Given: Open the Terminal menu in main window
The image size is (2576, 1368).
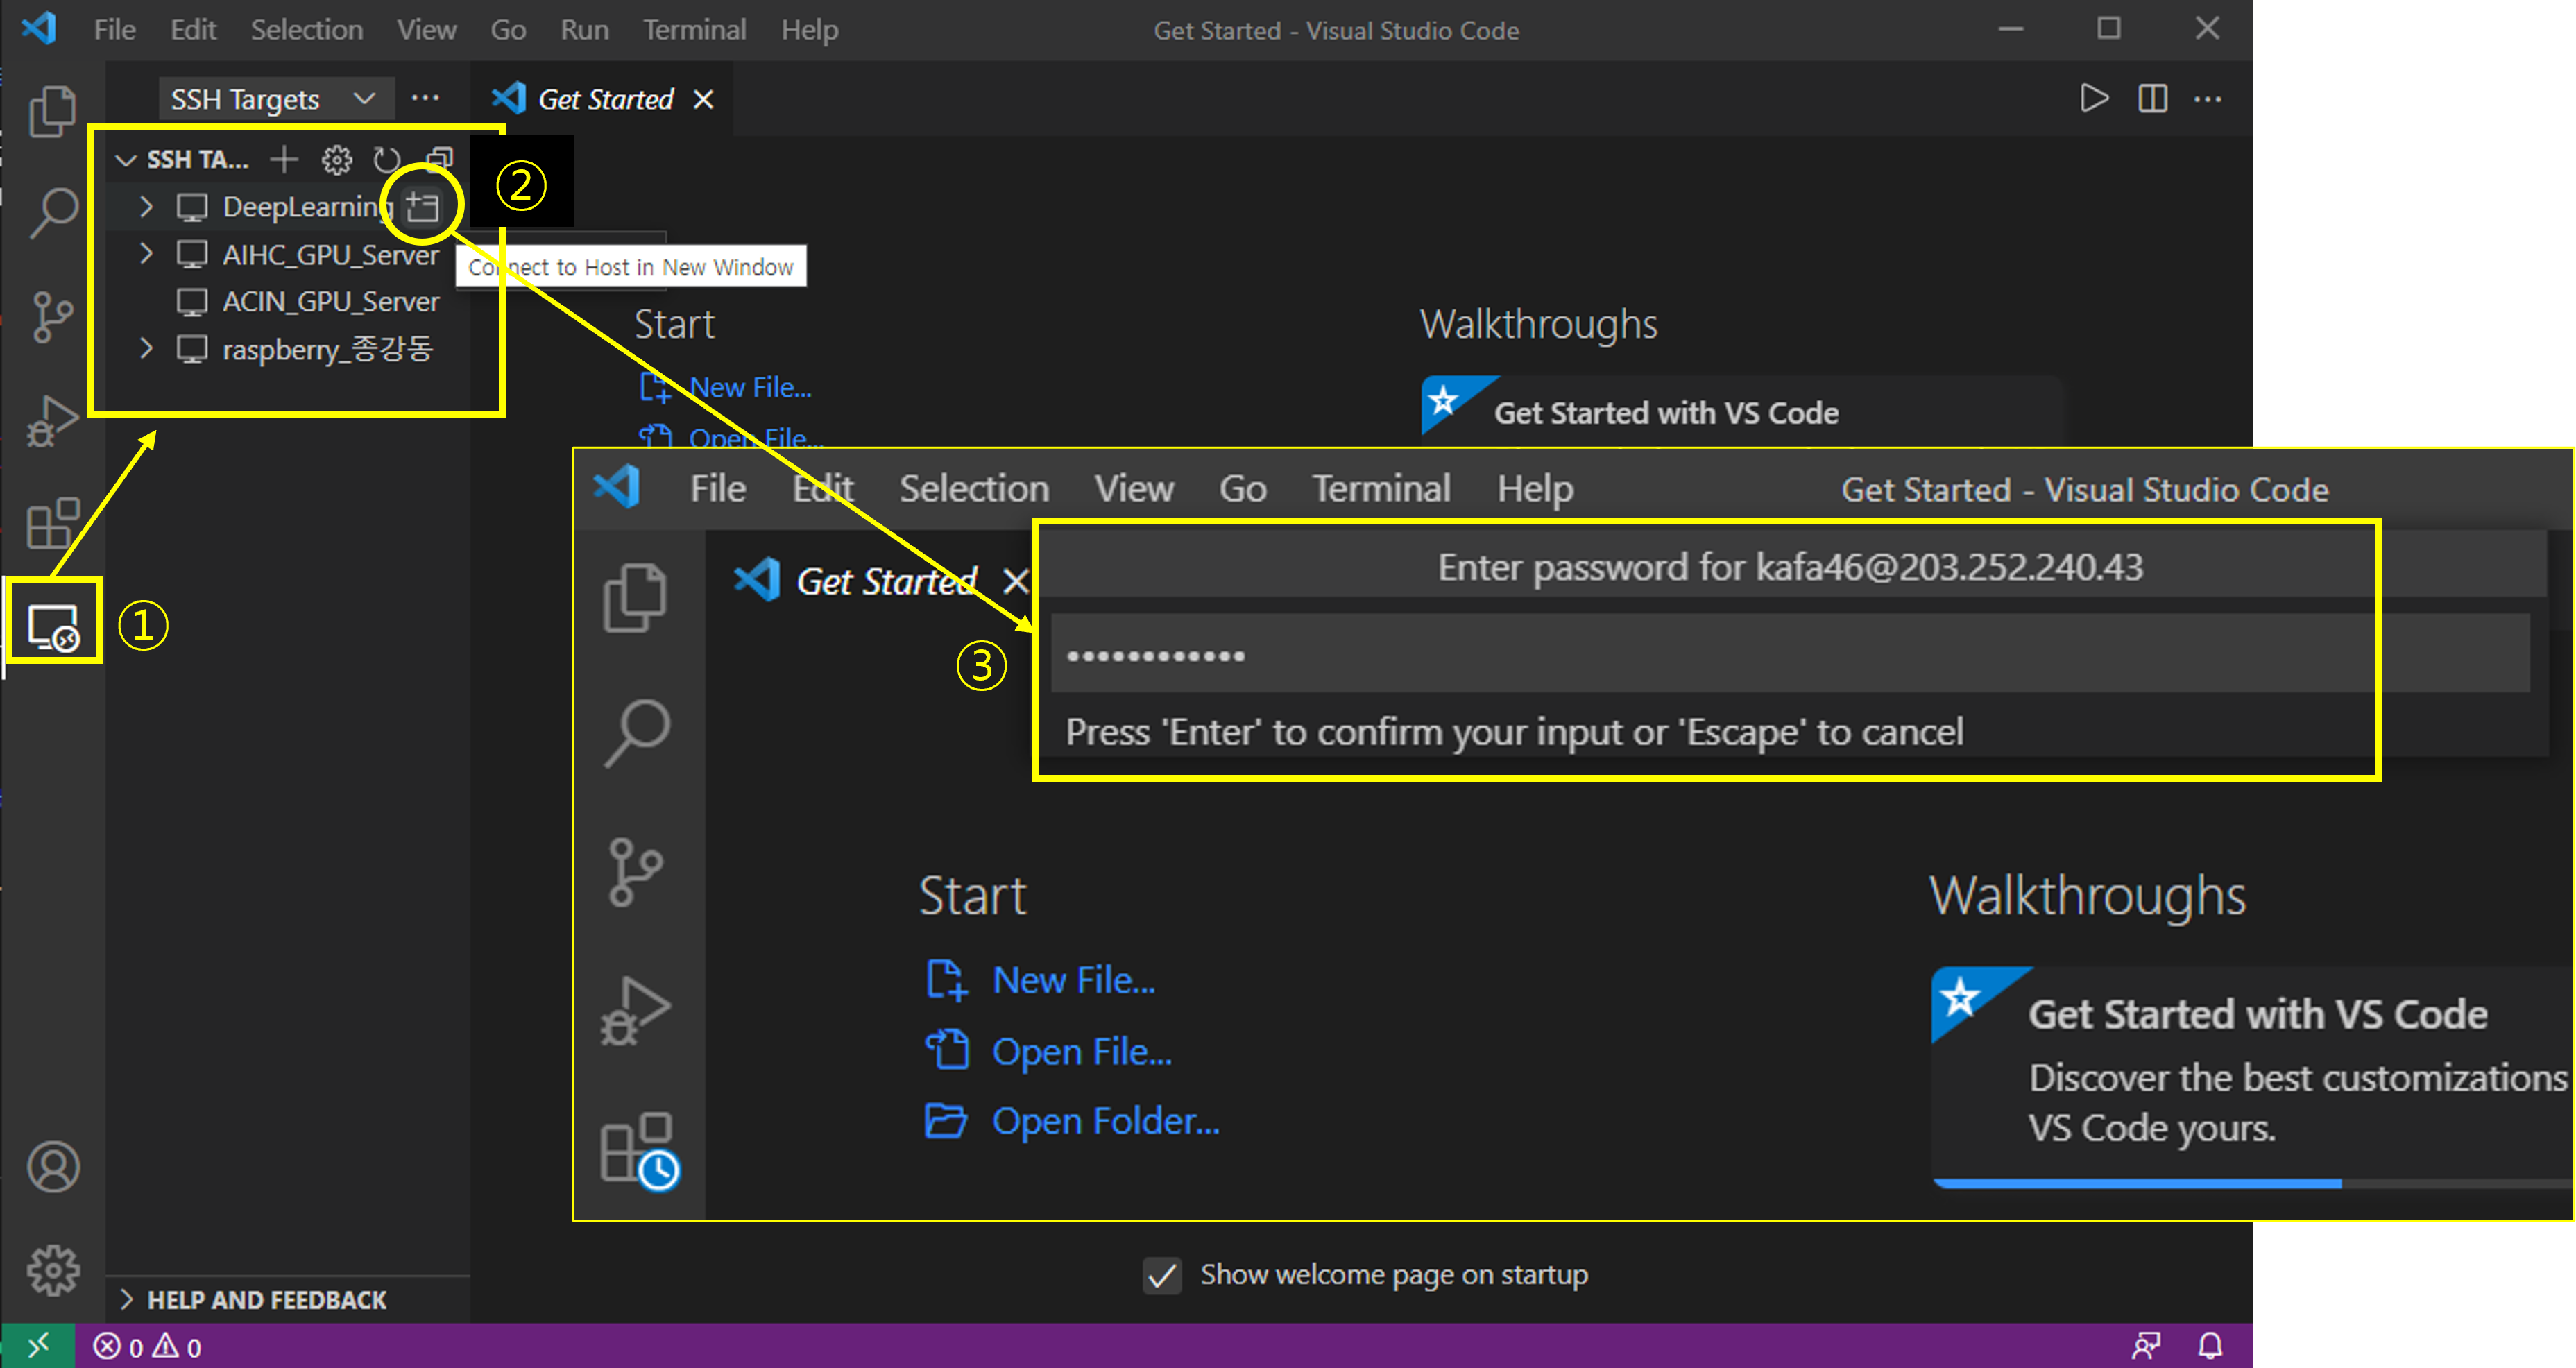Looking at the screenshot, I should point(694,30).
